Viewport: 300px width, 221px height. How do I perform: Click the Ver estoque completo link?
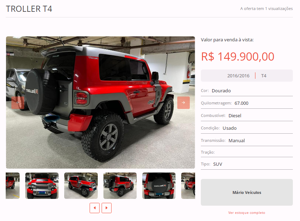pos(246,212)
